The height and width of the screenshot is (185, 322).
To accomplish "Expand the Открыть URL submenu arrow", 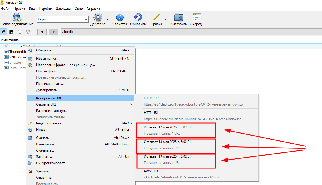I will pyautogui.click(x=131, y=104).
